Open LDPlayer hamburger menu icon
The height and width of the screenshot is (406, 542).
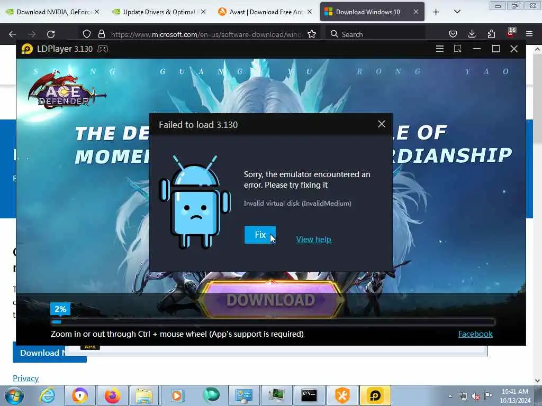click(440, 49)
